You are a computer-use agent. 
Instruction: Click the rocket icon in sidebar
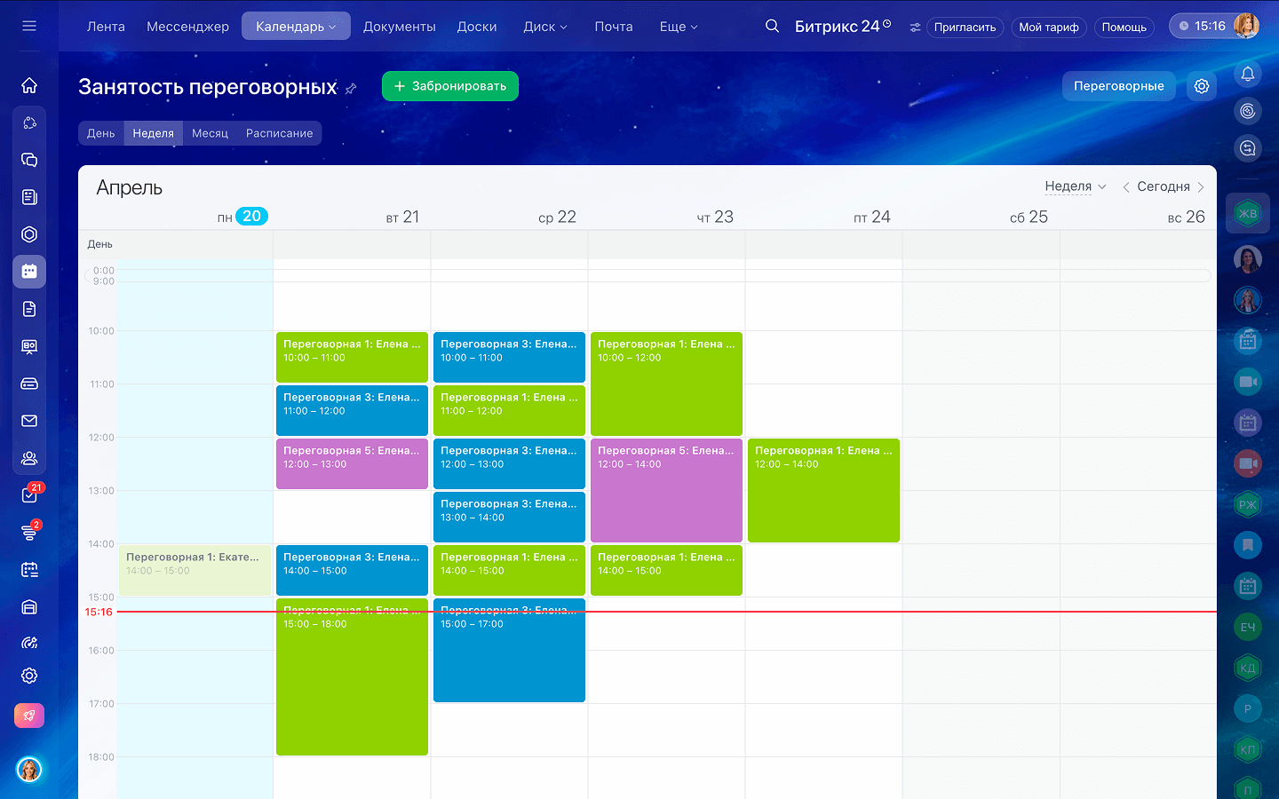(x=29, y=716)
